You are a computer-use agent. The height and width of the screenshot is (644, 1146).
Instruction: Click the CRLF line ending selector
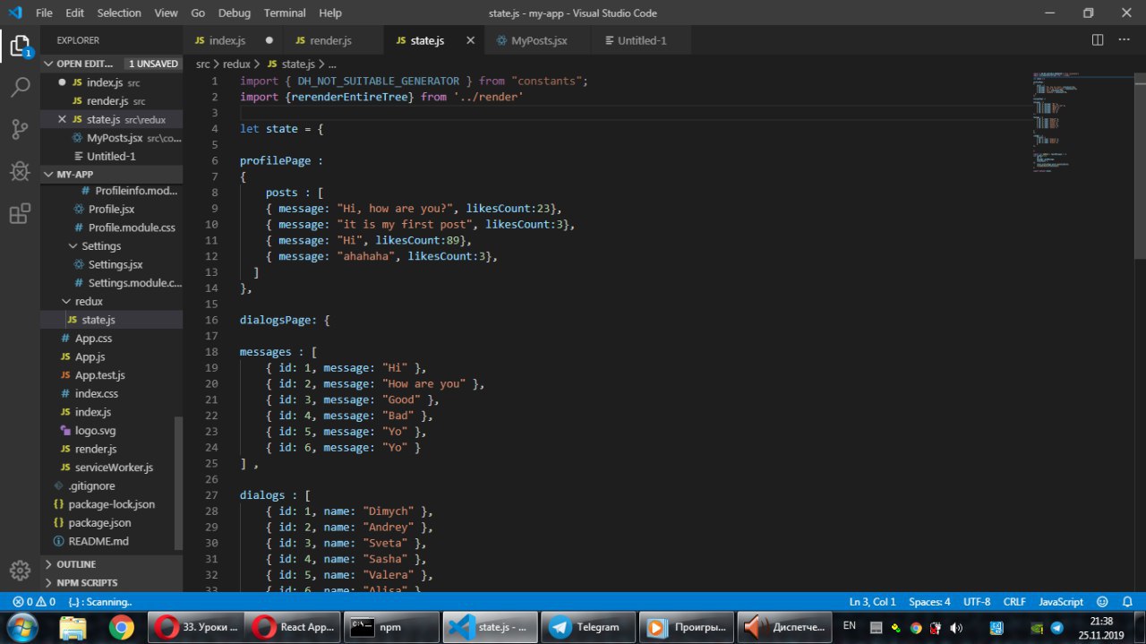point(1014,602)
